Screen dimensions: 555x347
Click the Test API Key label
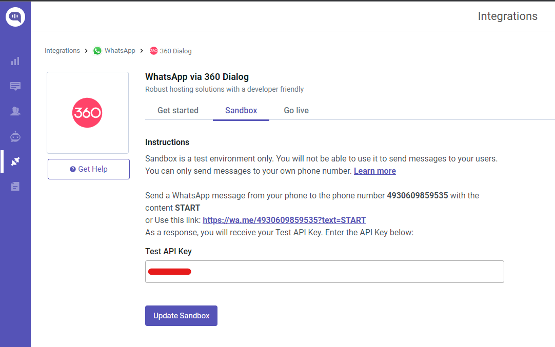point(168,252)
